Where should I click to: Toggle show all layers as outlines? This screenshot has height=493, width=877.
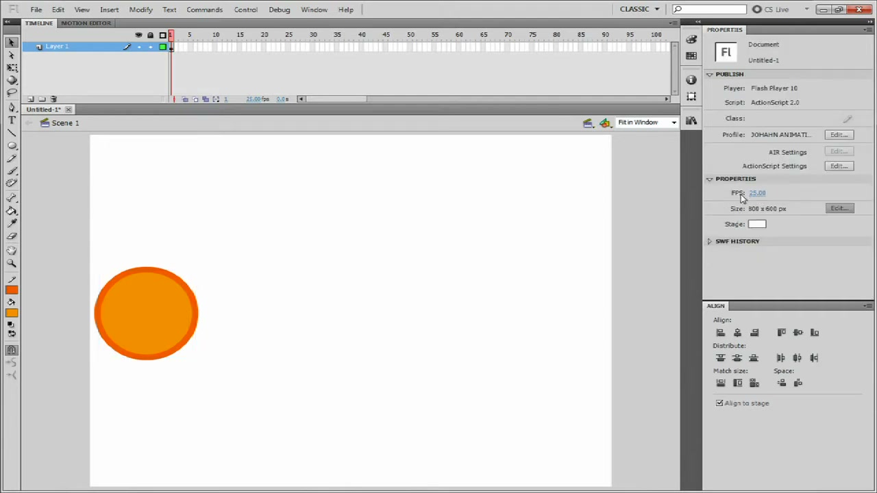[162, 35]
